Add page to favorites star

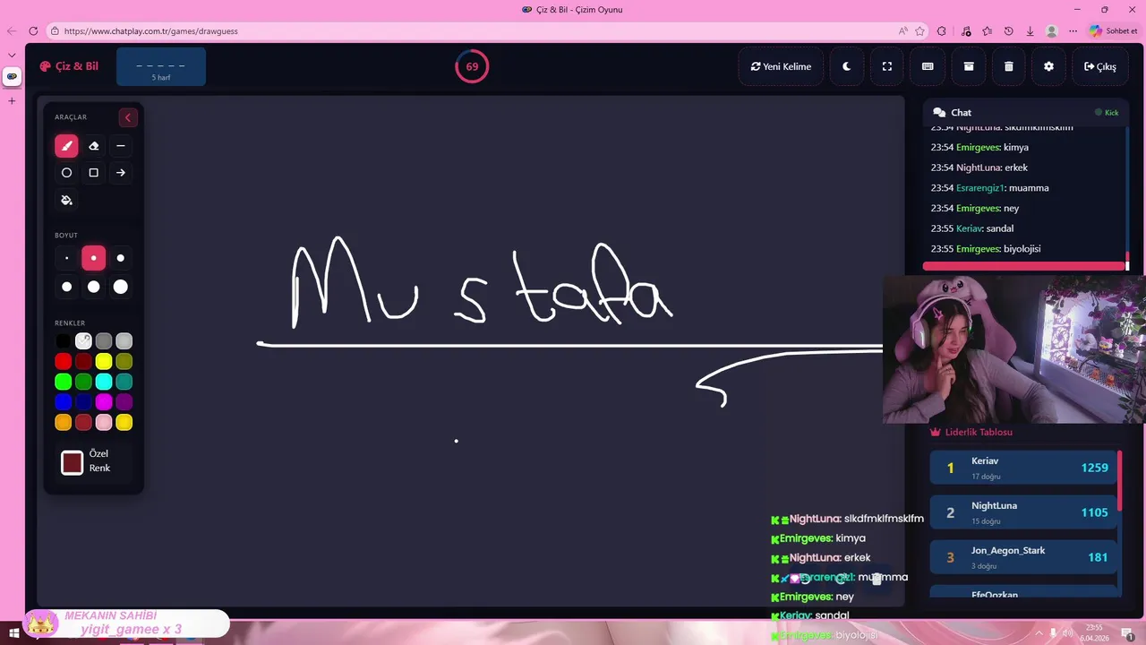coord(919,30)
